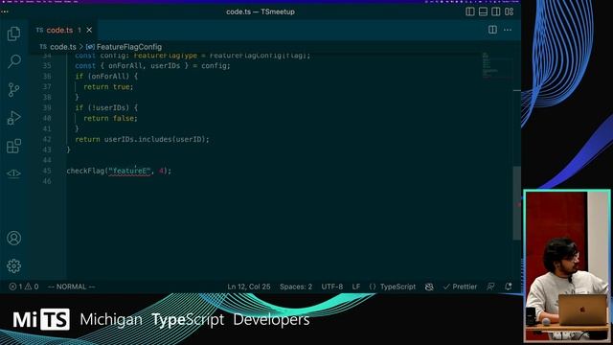Click the NORMAL vim mode status item
Viewport: 613px width, 345px height.
point(72,287)
